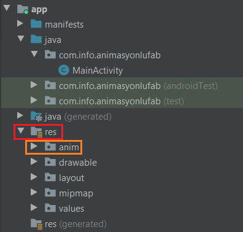Select the MainActivity class
The height and width of the screenshot is (232, 243).
tap(98, 71)
